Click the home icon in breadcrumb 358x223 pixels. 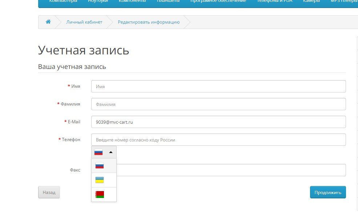48,22
